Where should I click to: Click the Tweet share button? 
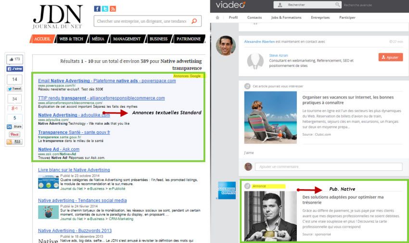(x=14, y=89)
